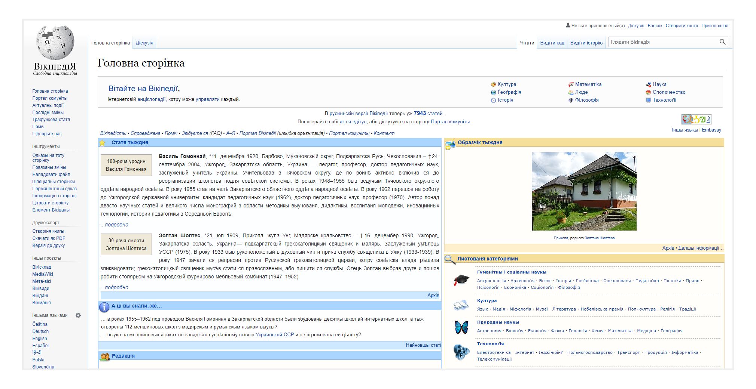The width and height of the screenshot is (756, 389).
Task: Open the Вітайте на Вікіпедії heading link
Action: [x=143, y=89]
